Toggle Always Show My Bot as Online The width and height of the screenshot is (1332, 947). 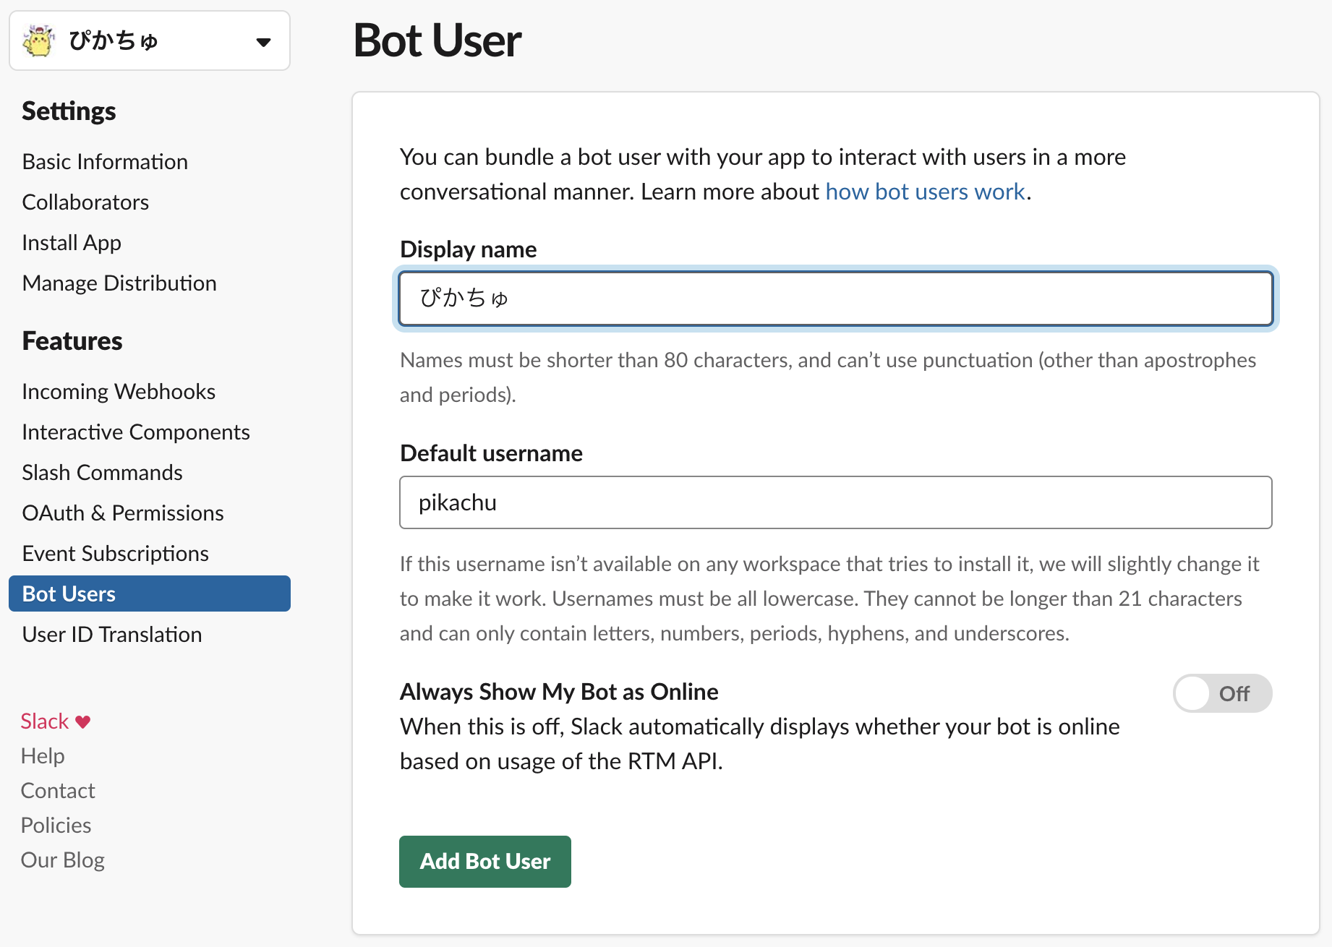1222,693
